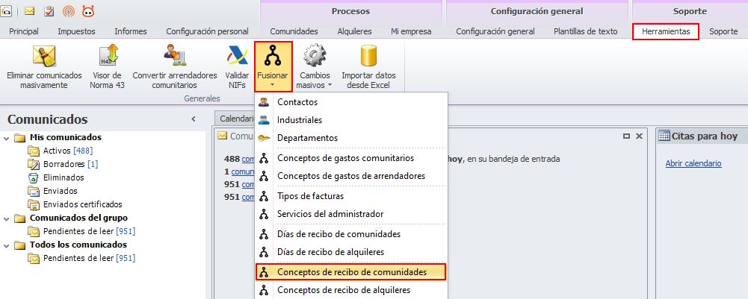Open the Visor de Norma 43
The height and width of the screenshot is (299, 748).
click(x=108, y=67)
